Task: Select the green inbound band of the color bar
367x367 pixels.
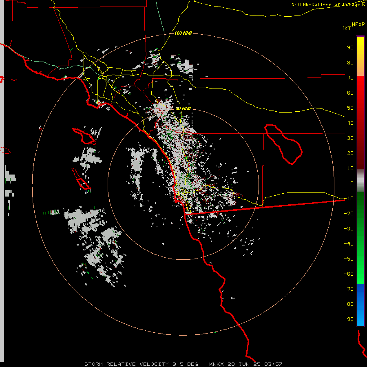Action: coord(360,238)
